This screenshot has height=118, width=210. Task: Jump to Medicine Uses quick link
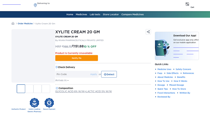point(164,69)
